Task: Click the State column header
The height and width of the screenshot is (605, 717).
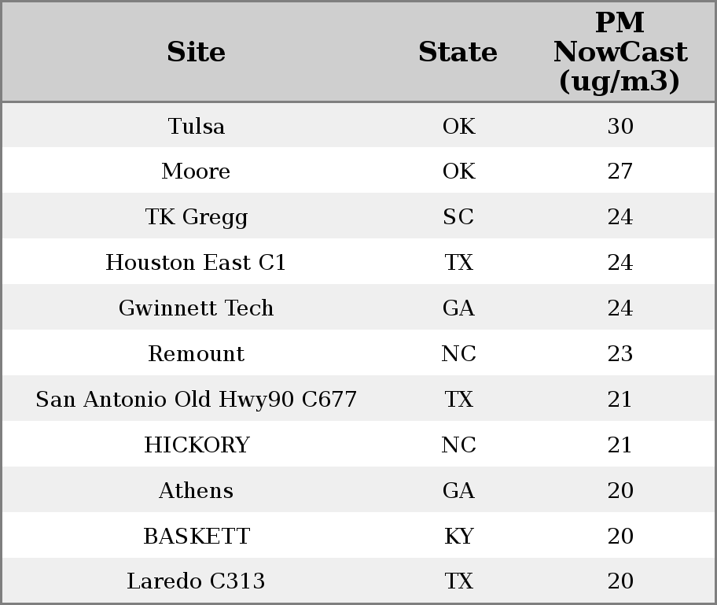Action: pyautogui.click(x=458, y=52)
